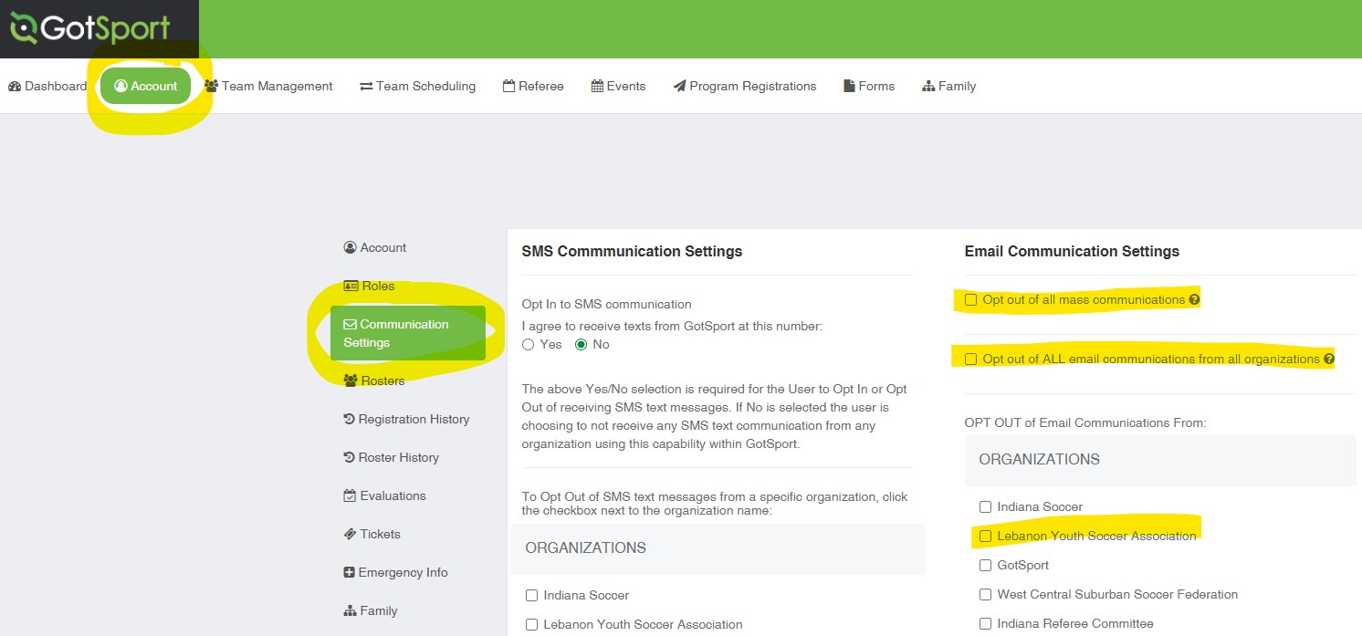
Task: Click help icon beside ALL email communications
Action: (1329, 359)
